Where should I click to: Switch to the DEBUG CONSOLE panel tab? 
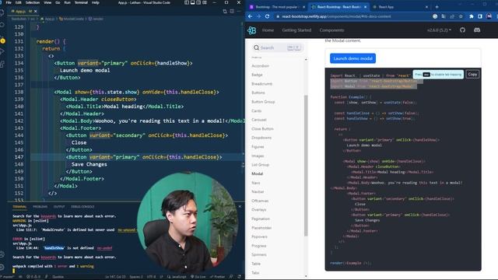[82, 207]
